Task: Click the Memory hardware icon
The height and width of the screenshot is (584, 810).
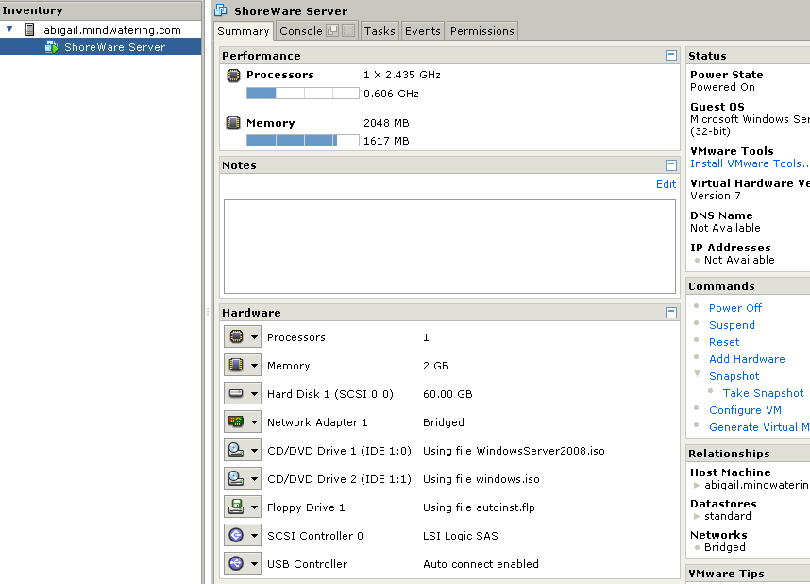Action: 236,366
